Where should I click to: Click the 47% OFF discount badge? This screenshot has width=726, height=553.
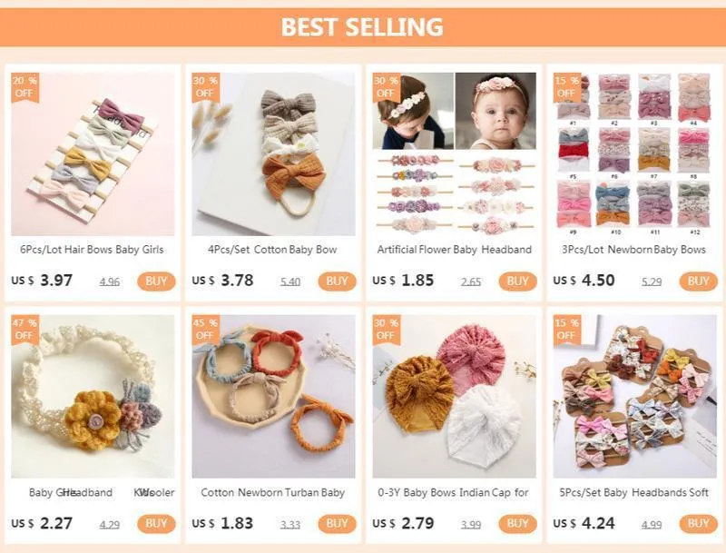coord(25,330)
